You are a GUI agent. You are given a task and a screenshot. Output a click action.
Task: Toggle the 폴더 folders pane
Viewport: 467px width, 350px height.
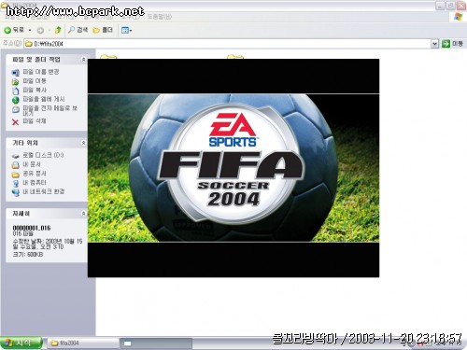103,30
